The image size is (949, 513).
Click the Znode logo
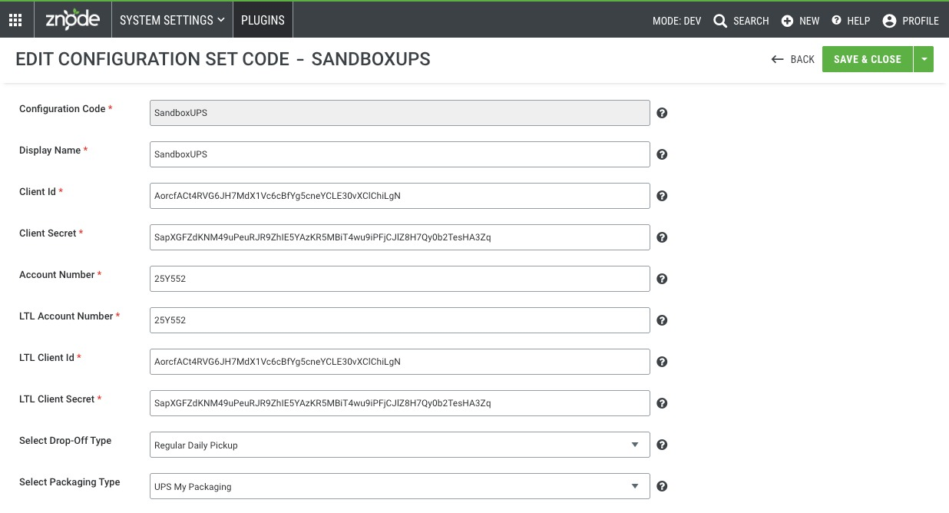click(x=73, y=19)
